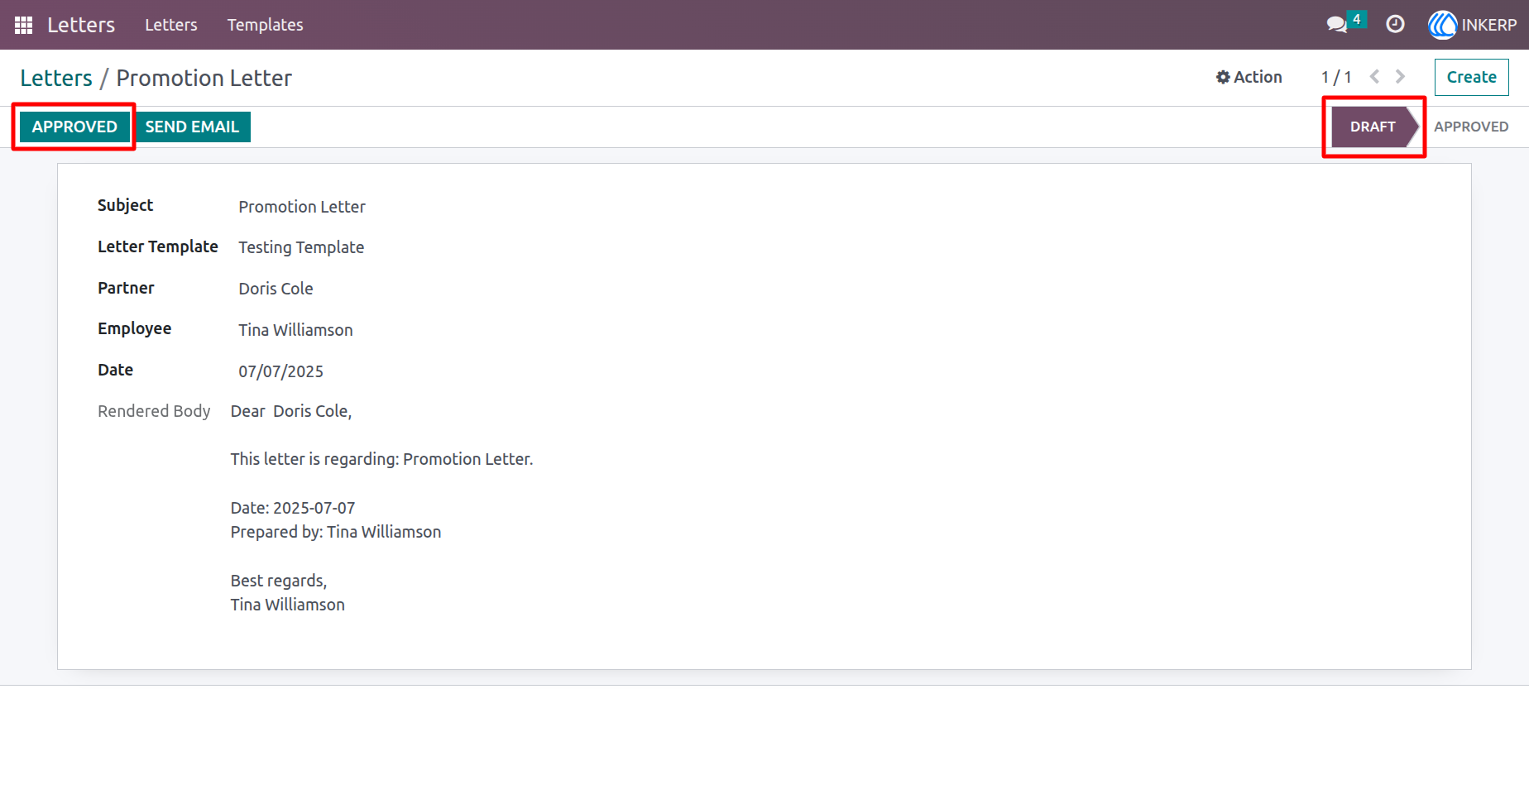The width and height of the screenshot is (1529, 799).
Task: Go to next record arrow
Action: (1400, 77)
